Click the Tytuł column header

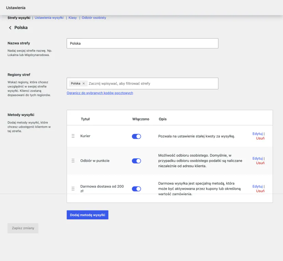(85, 119)
